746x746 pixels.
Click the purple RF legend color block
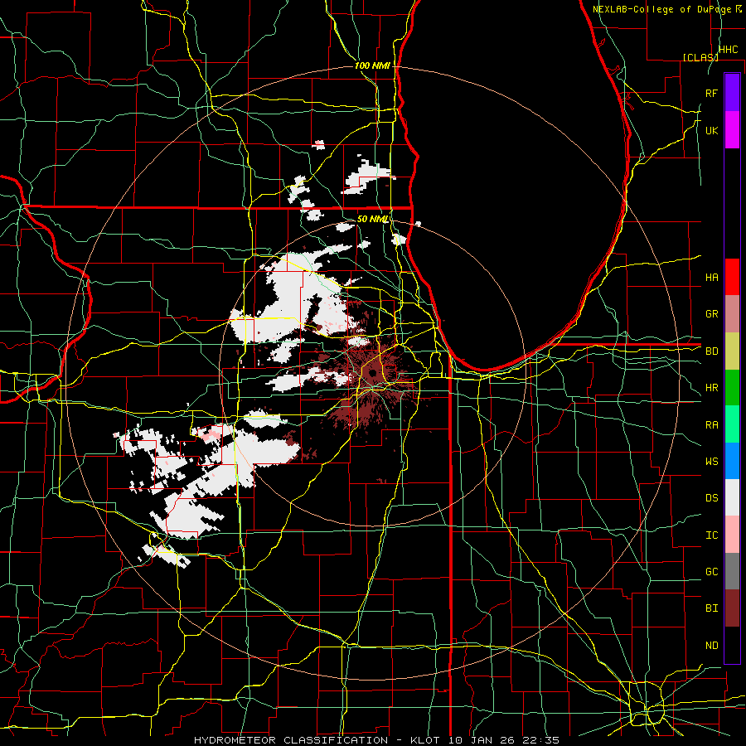732,93
